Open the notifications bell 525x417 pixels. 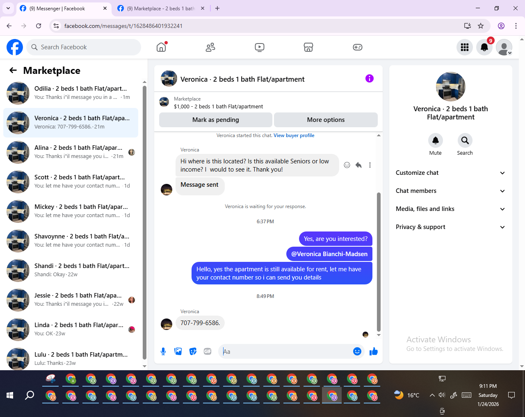[x=484, y=47]
